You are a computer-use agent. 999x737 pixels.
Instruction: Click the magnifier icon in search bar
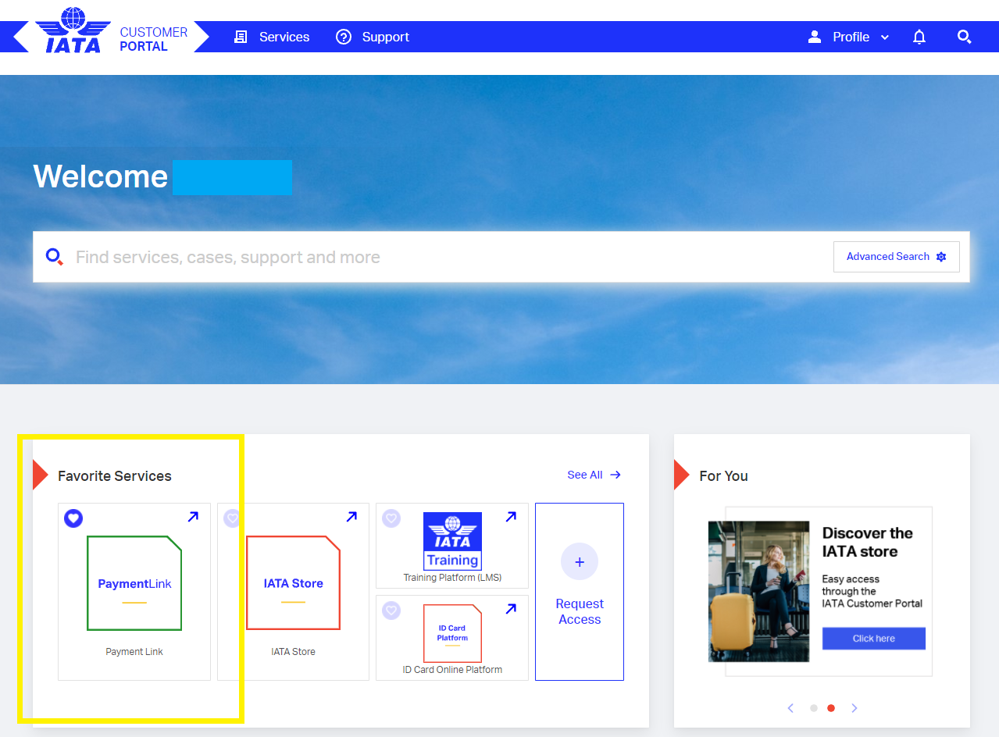tap(54, 257)
